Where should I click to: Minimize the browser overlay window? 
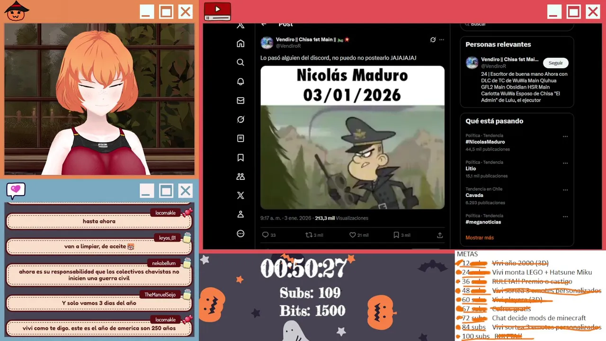pyautogui.click(x=554, y=12)
